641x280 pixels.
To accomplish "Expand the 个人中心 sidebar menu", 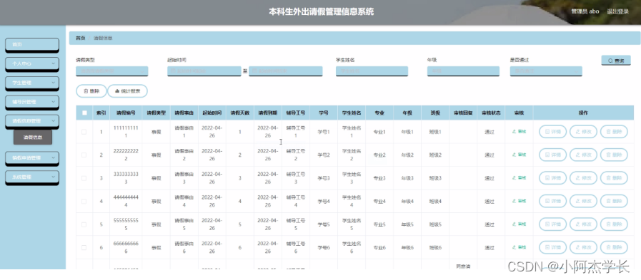I will point(32,63).
